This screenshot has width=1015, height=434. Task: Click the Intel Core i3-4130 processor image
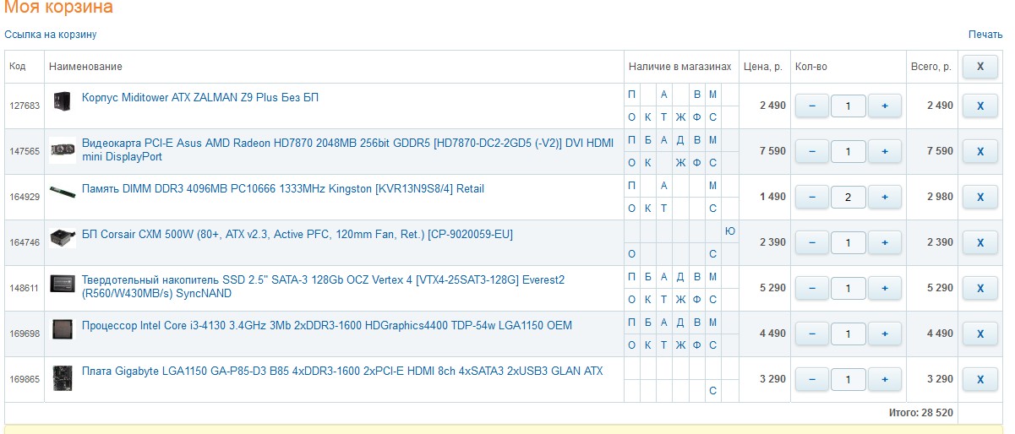[x=63, y=328]
